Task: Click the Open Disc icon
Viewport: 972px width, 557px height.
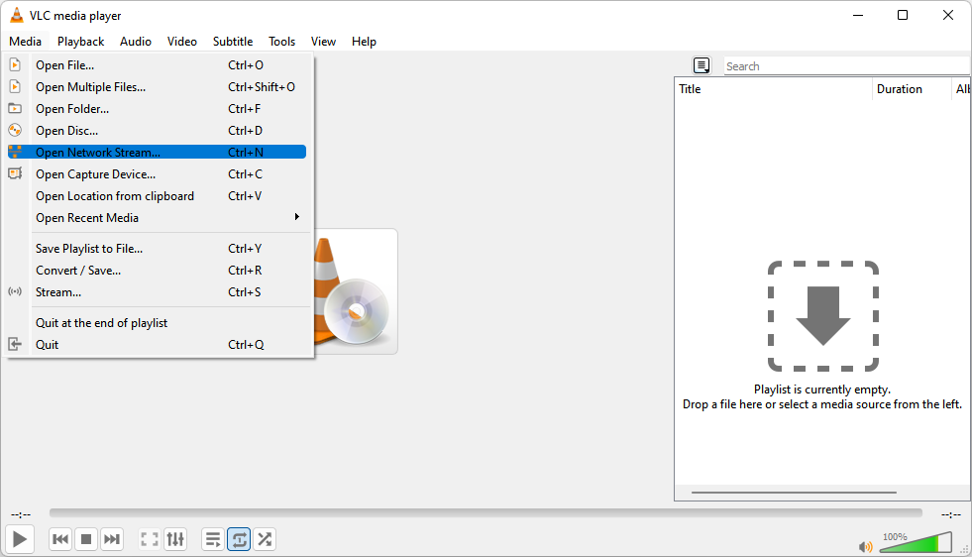Action: (15, 130)
